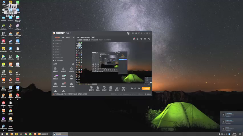Screen dimensions: 243x136
Task: Start recording with the camcorder icon
Action: pyautogui.click(x=132, y=89)
